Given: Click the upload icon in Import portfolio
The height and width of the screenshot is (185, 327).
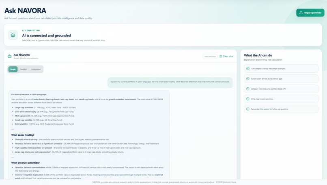Looking at the screenshot, I should [301, 13].
